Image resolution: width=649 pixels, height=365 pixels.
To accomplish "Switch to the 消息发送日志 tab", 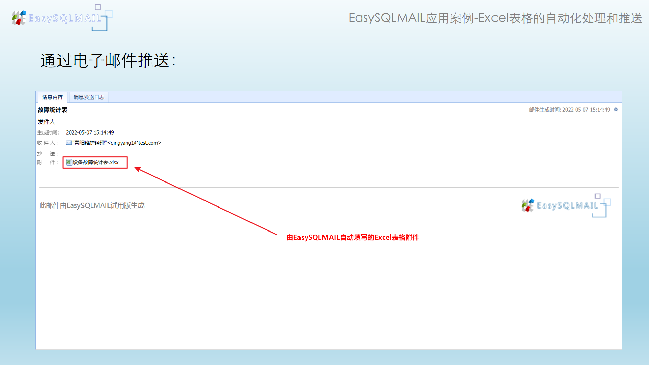I will (89, 97).
